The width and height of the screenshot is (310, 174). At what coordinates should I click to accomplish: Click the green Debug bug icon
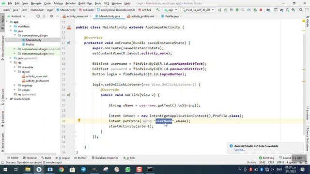(x=237, y=10)
